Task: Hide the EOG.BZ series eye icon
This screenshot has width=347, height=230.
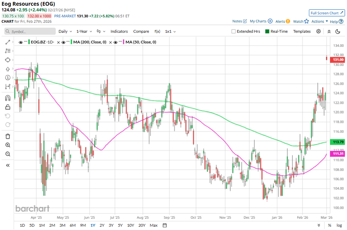Action: click(x=21, y=42)
